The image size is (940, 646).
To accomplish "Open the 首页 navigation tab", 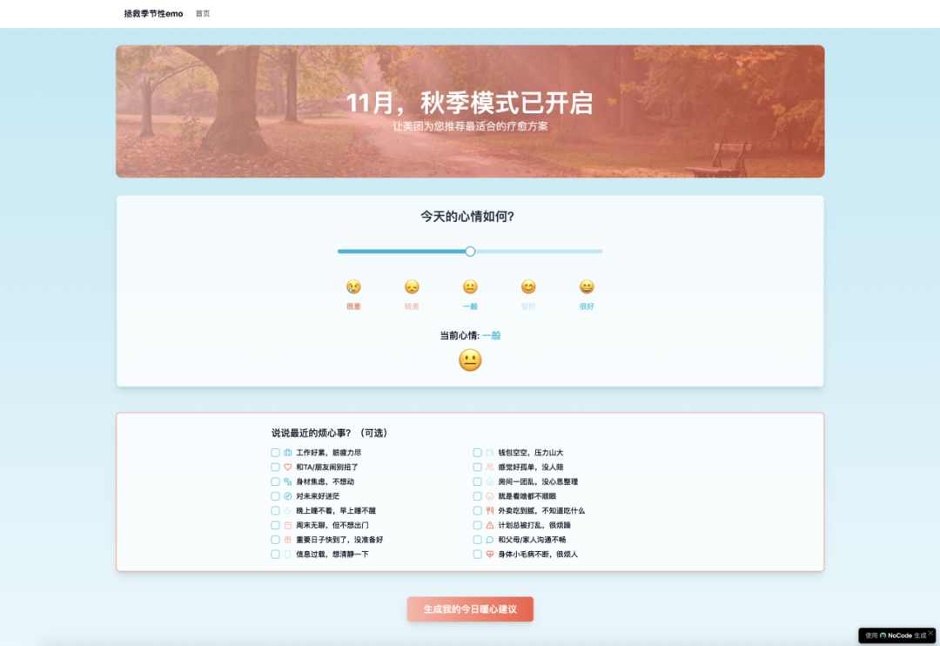I will pos(203,14).
